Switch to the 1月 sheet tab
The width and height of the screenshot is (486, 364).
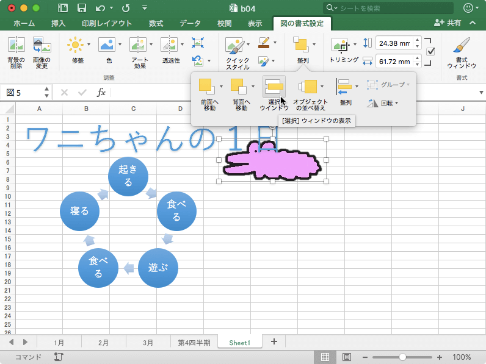pyautogui.click(x=59, y=342)
